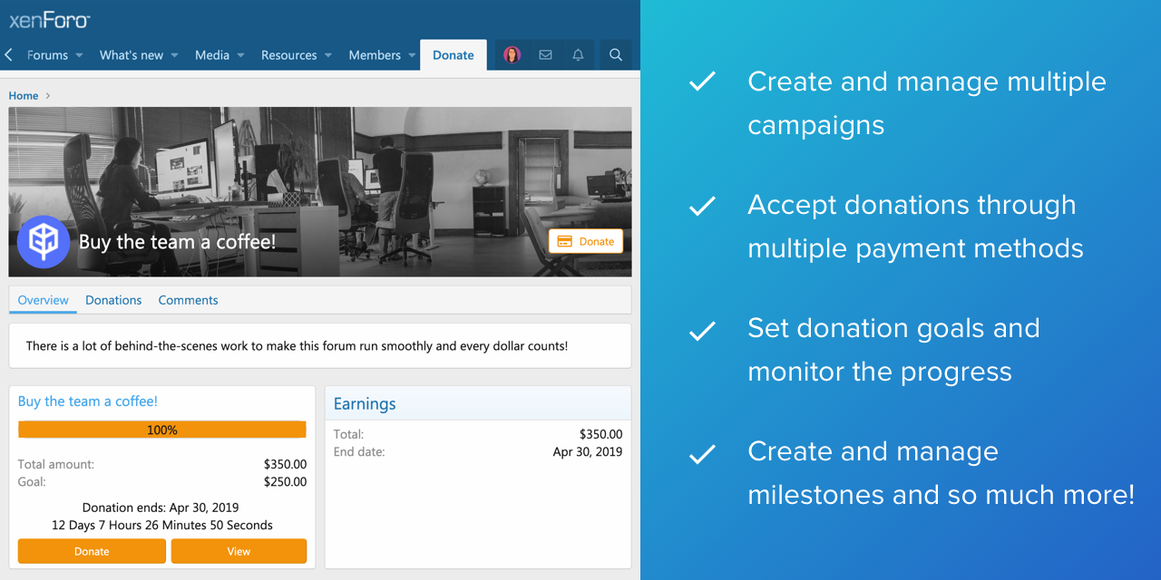Click the left navigation scroll arrow
This screenshot has width=1161, height=580.
tap(9, 55)
